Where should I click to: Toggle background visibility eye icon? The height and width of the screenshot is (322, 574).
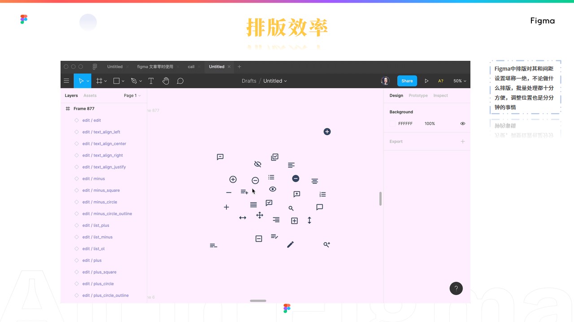click(x=462, y=123)
